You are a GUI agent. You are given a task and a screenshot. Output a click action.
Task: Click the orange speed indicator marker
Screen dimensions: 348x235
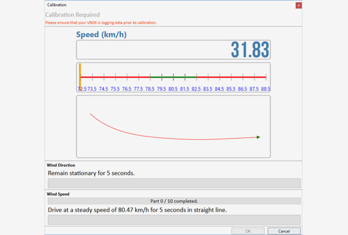pyautogui.click(x=80, y=76)
